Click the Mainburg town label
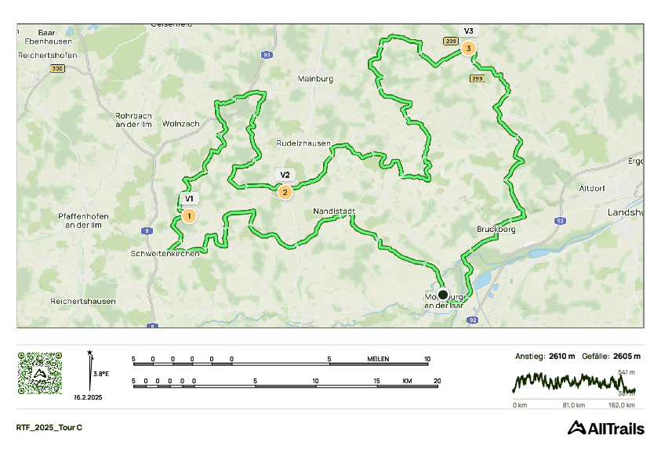The width and height of the screenshot is (661, 467). tap(315, 78)
